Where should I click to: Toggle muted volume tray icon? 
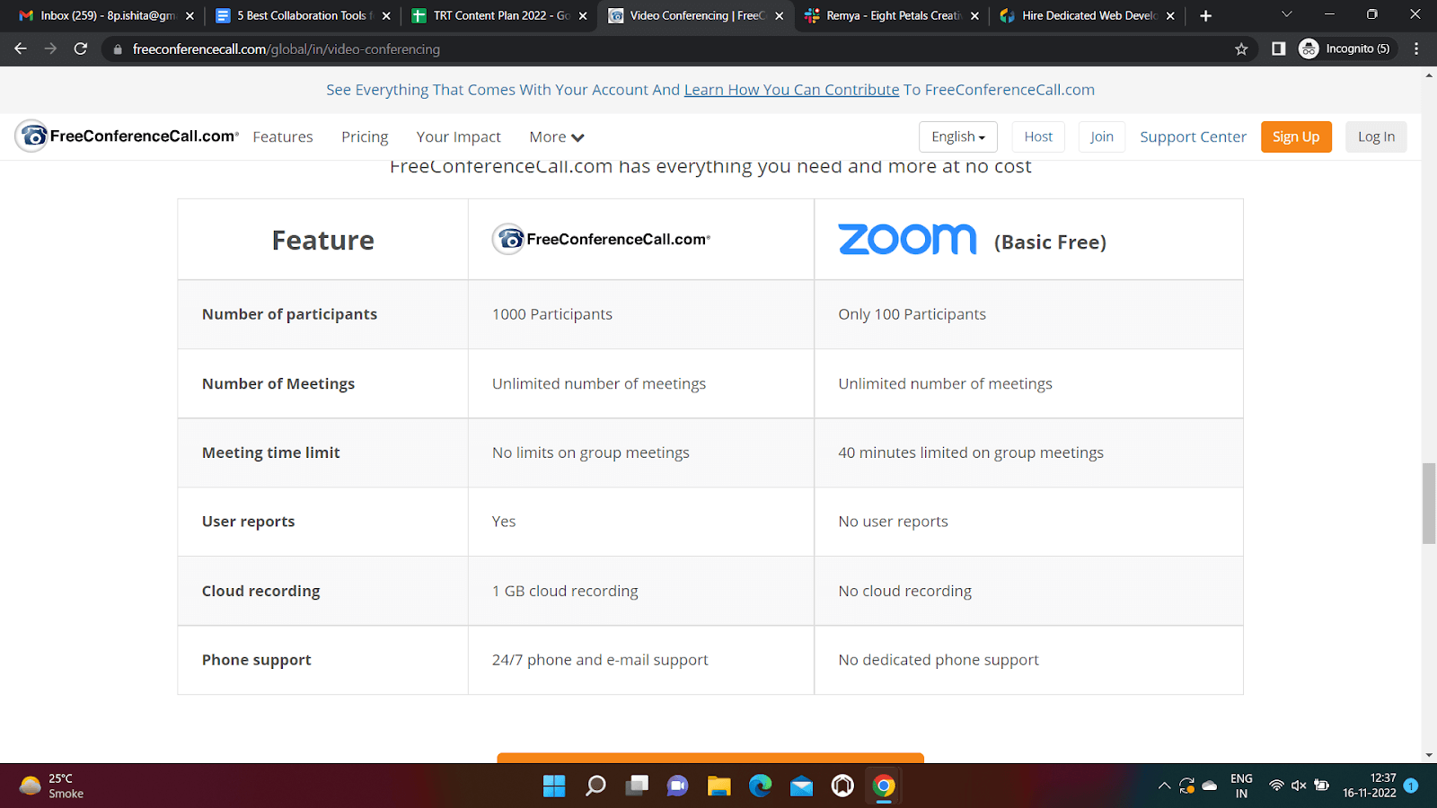1299,786
